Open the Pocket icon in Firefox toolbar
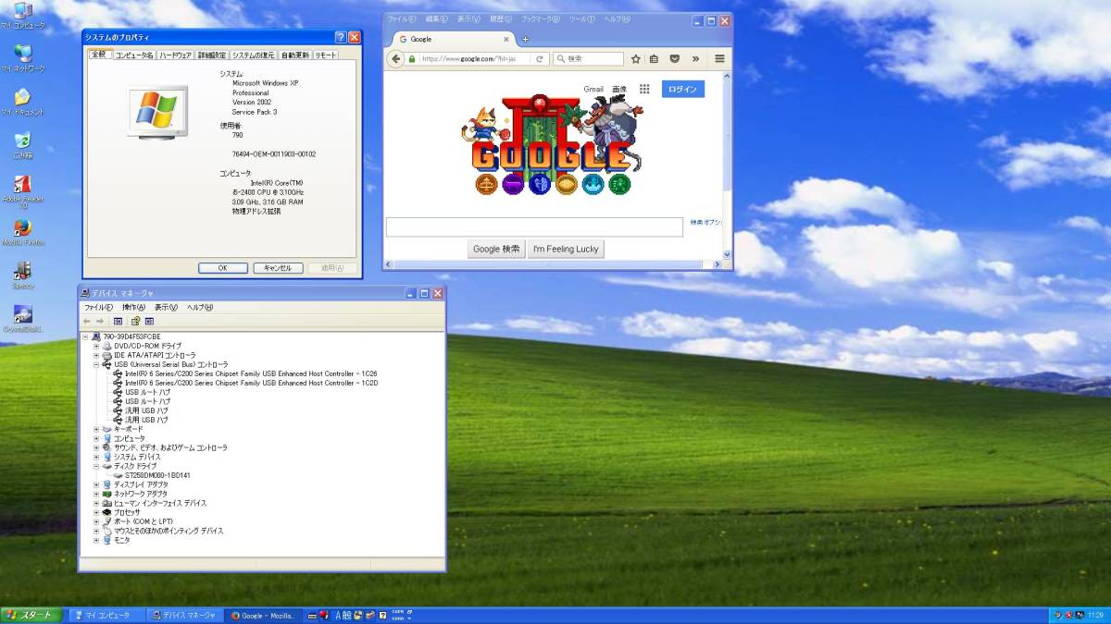Screen dimensions: 1111x624 tap(674, 59)
